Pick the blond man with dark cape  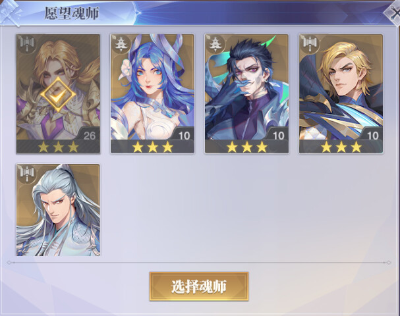point(341,93)
